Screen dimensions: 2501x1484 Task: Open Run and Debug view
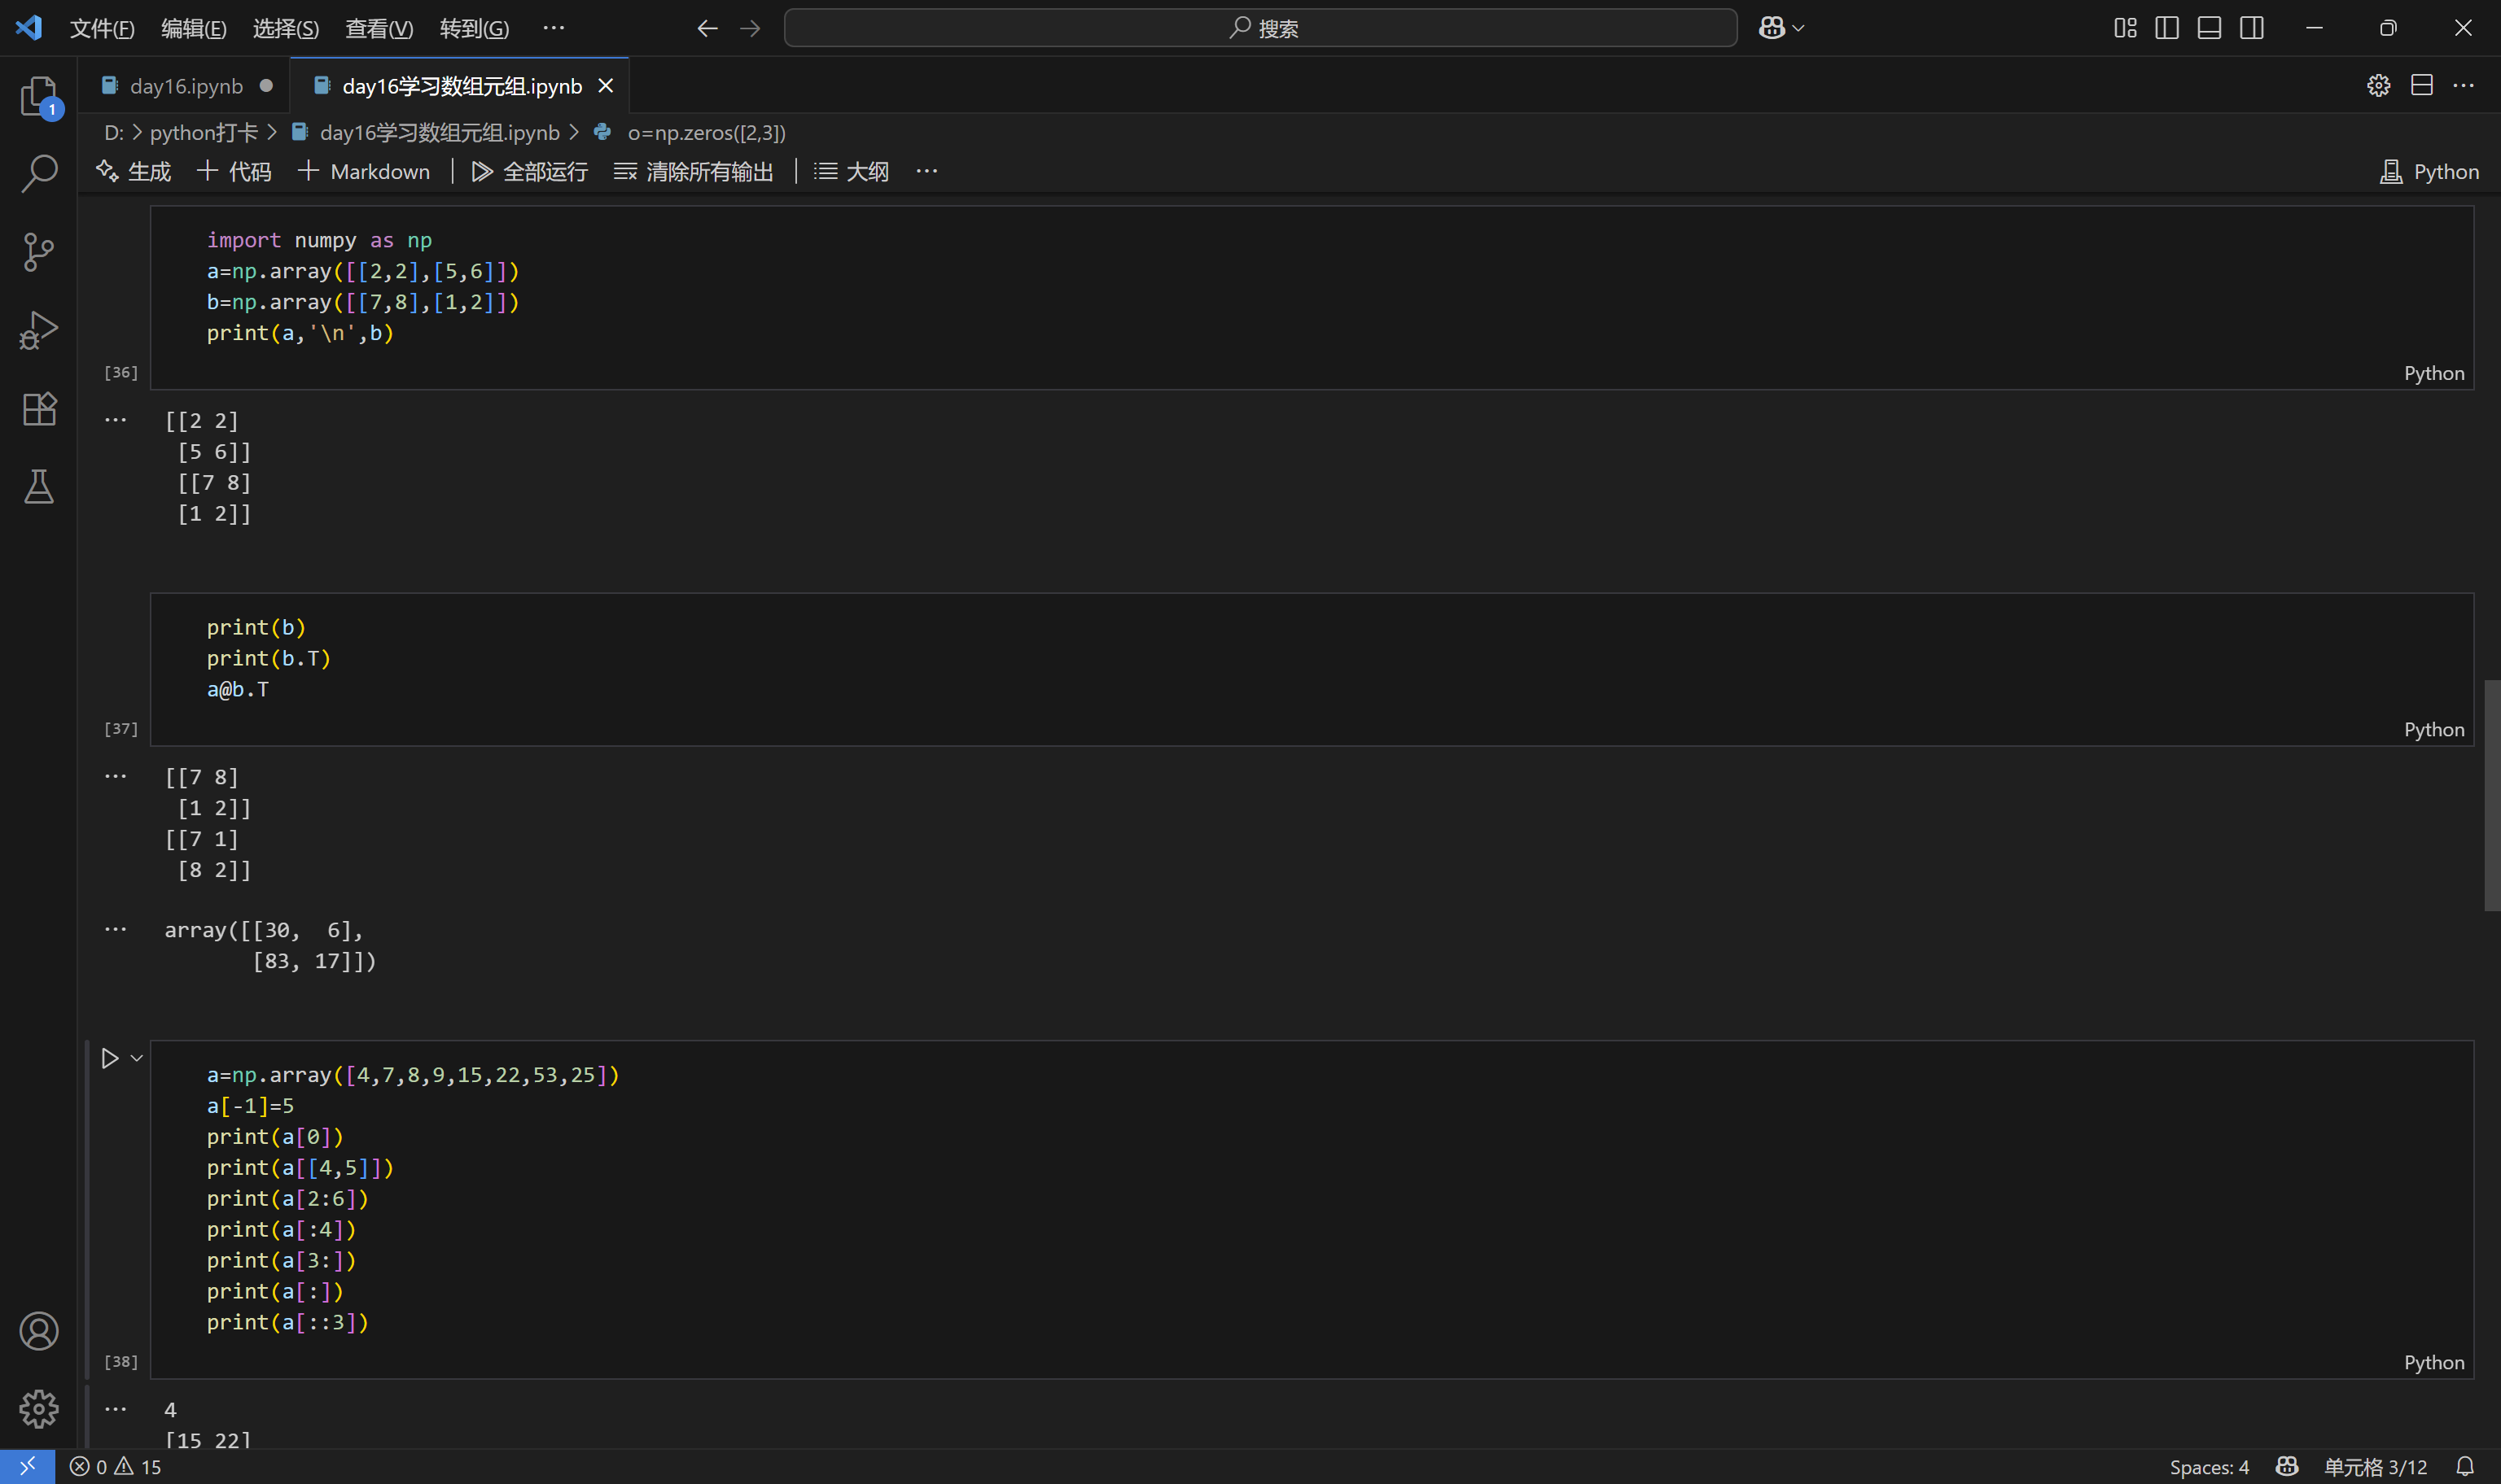click(39, 330)
